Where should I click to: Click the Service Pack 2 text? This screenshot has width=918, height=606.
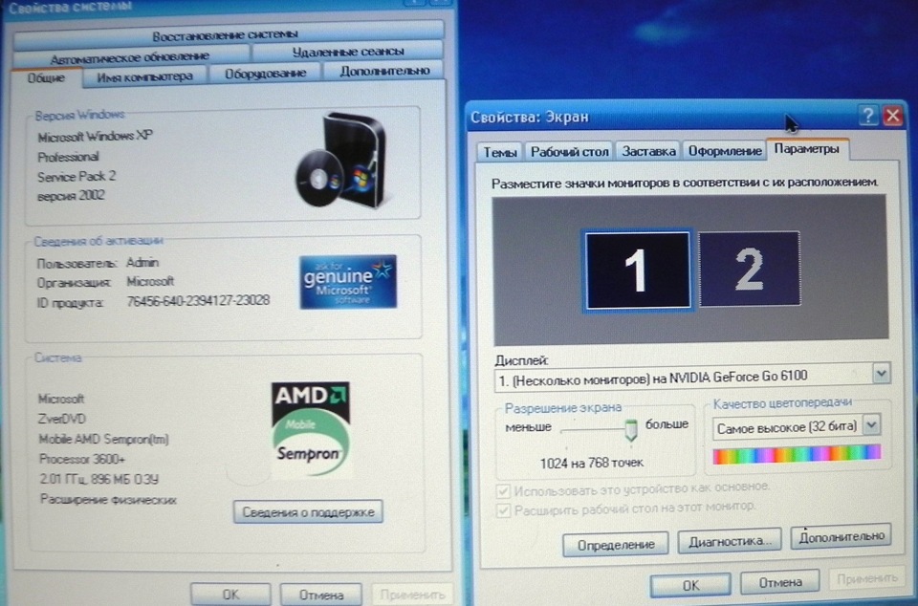[x=76, y=176]
